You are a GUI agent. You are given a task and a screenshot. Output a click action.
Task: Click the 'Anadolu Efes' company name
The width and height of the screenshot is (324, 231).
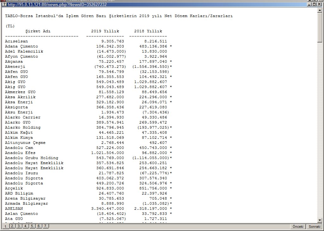[x=20, y=153]
